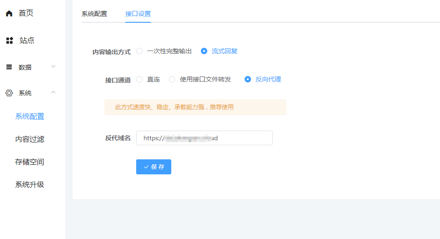Open 系统配置 in the left sidebar
Image resolution: width=440 pixels, height=239 pixels.
30,117
